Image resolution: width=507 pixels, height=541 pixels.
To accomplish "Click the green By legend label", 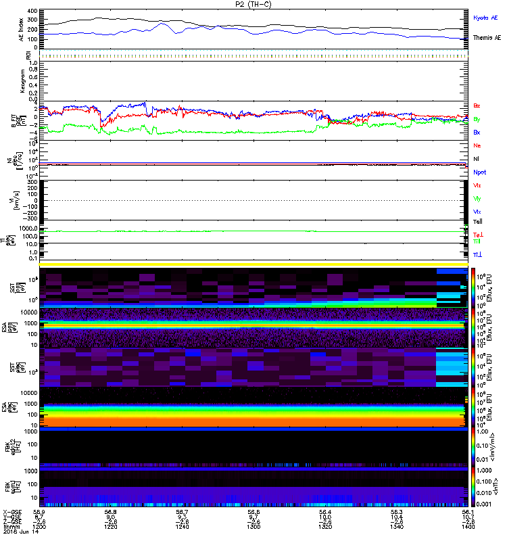I will click(477, 119).
